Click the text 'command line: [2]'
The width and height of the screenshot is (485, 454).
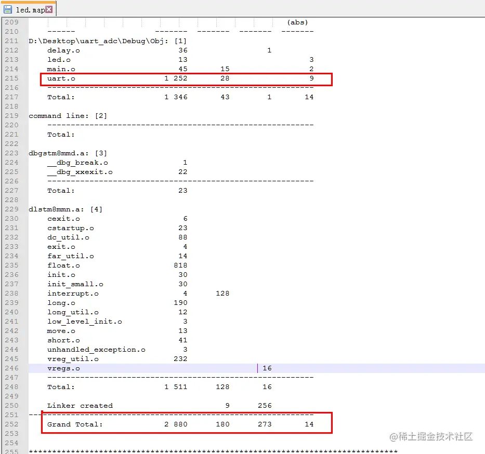point(68,116)
